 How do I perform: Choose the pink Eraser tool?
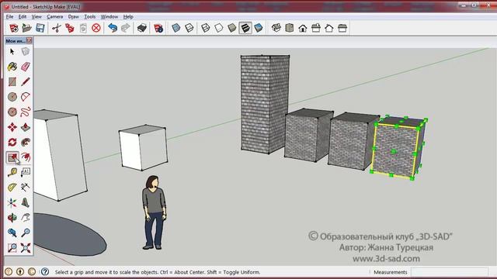pyautogui.click(x=26, y=67)
